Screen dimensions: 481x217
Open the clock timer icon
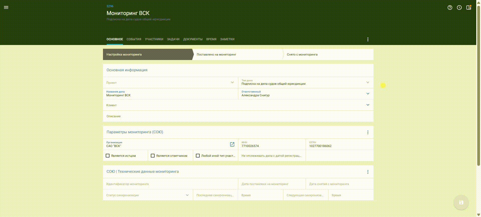pos(459,7)
